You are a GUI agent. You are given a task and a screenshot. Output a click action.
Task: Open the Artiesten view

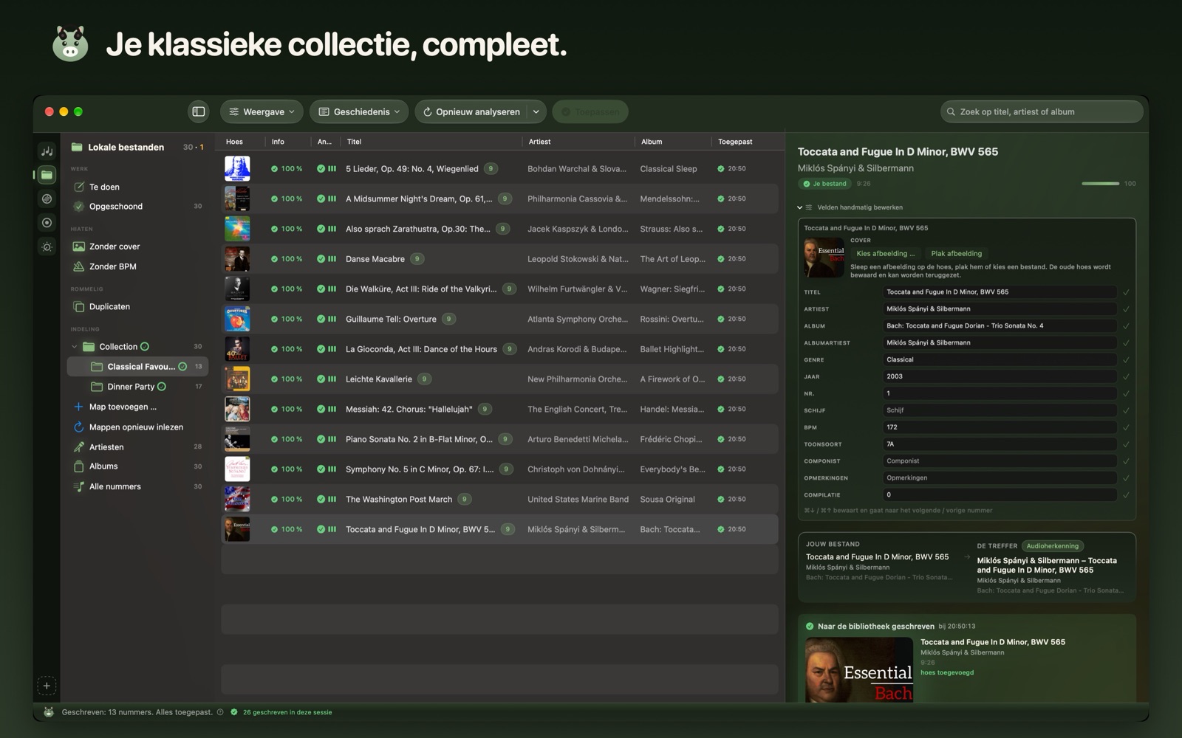coord(137,446)
